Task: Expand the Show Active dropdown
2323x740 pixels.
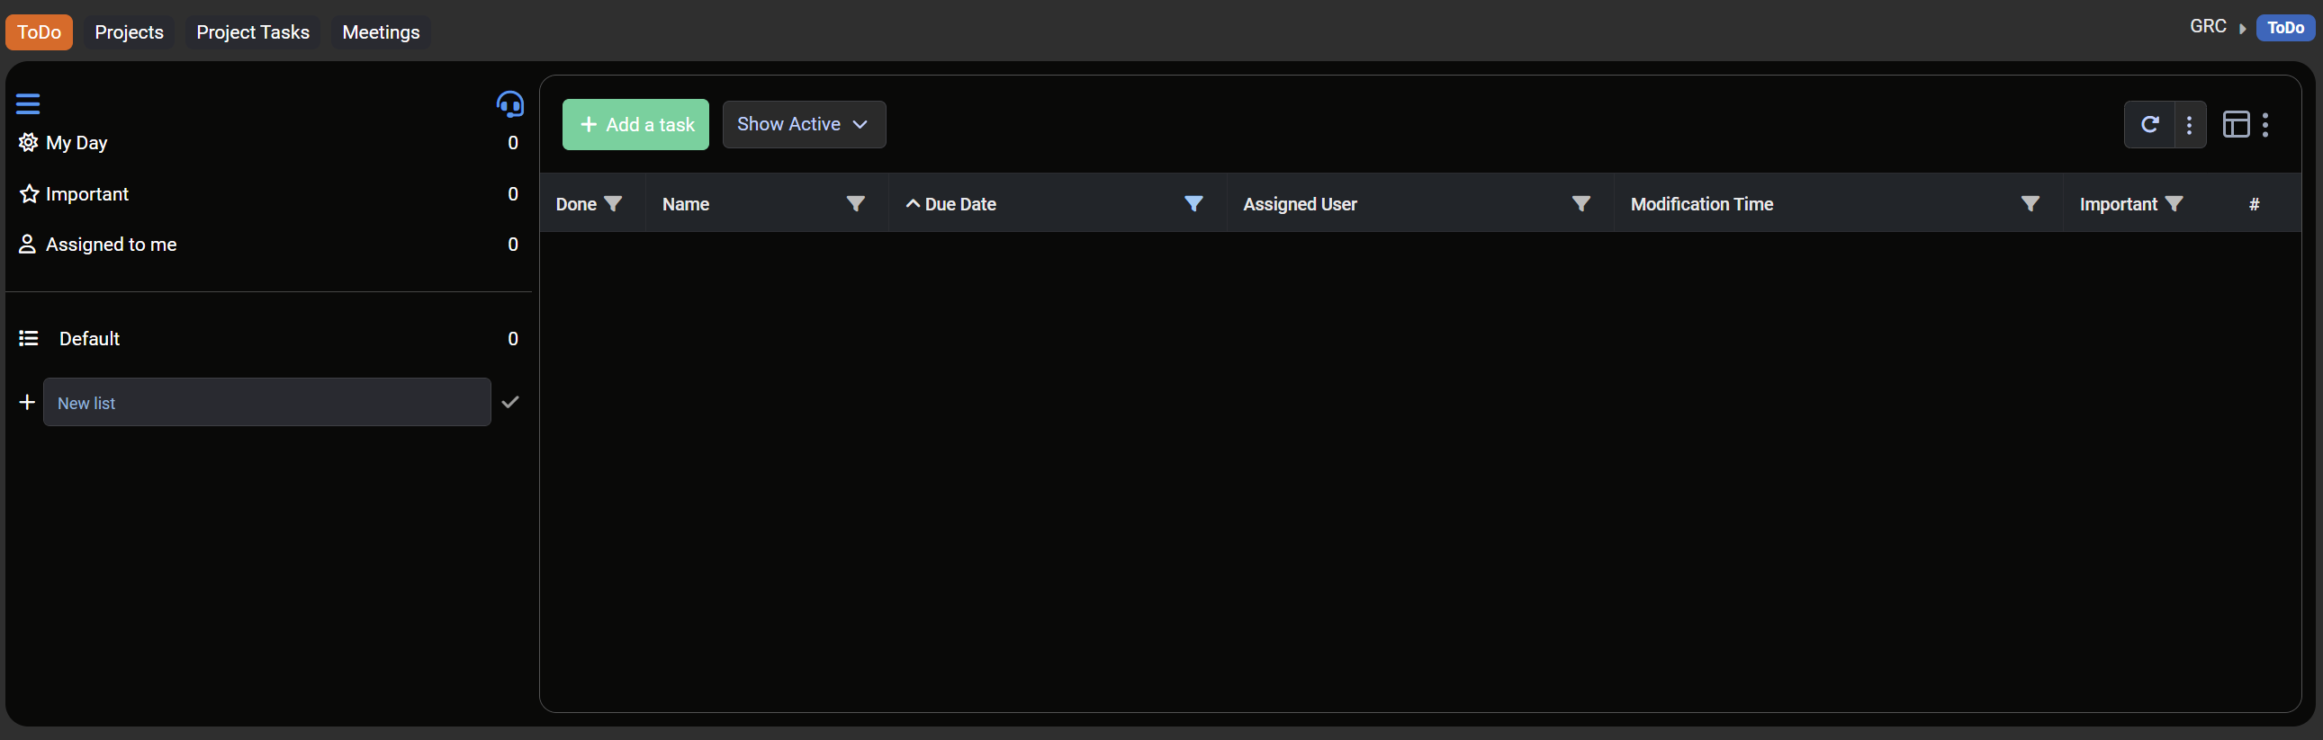Action: [x=804, y=124]
